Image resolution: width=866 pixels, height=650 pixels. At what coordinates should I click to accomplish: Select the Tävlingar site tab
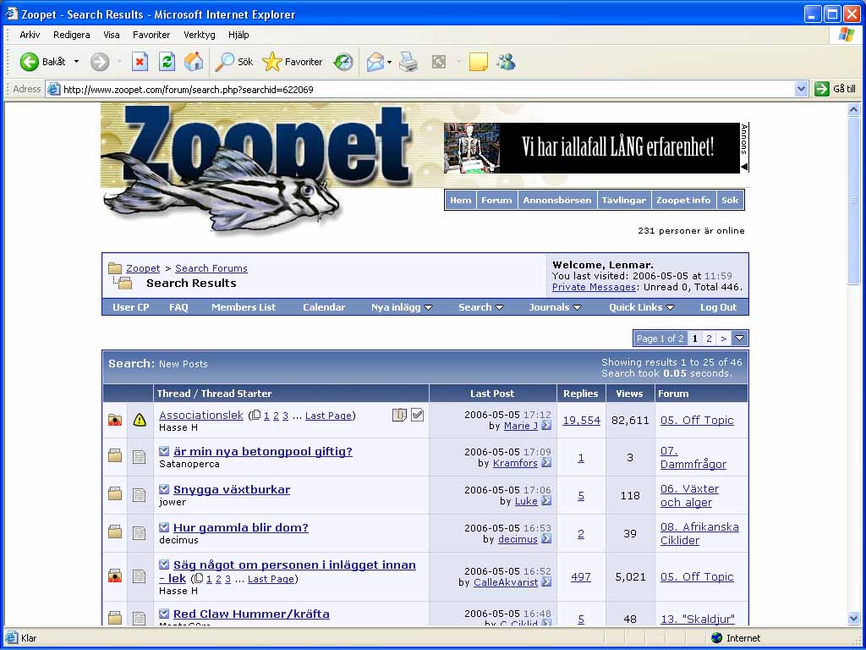624,200
